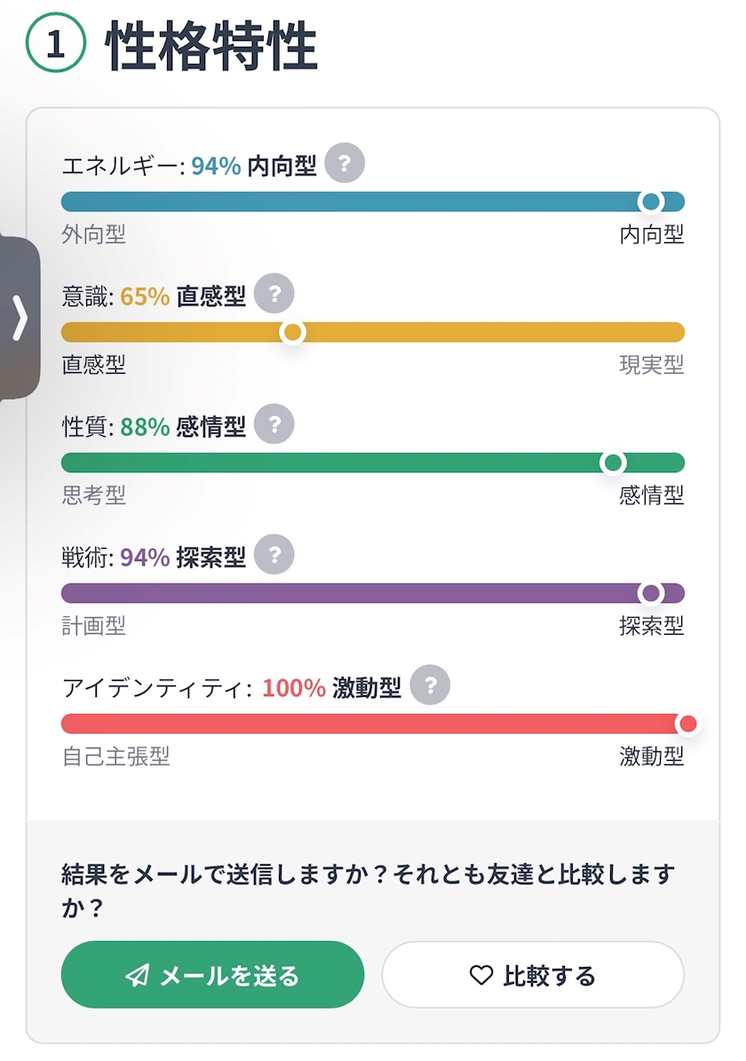Screen dimensions: 746x1061
Task: Click the yellow 意識 slider handle
Action: point(292,332)
